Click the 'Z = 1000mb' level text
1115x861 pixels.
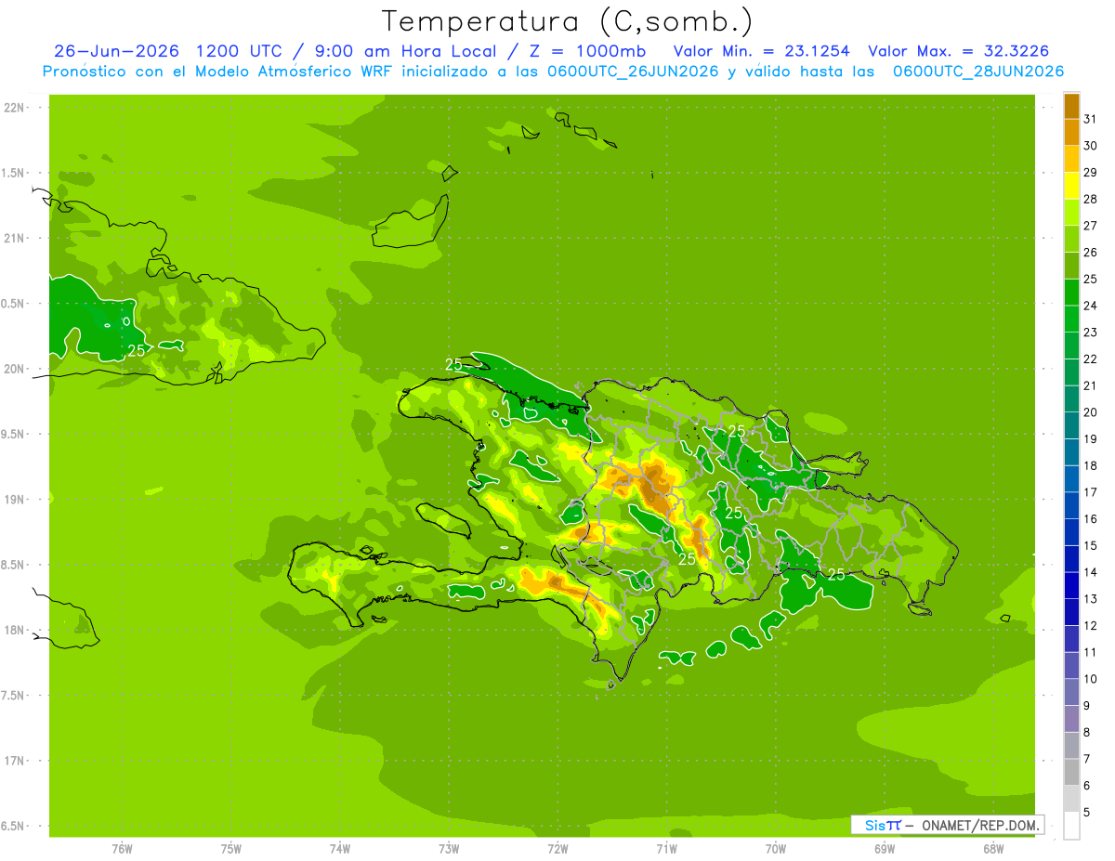pyautogui.click(x=587, y=50)
